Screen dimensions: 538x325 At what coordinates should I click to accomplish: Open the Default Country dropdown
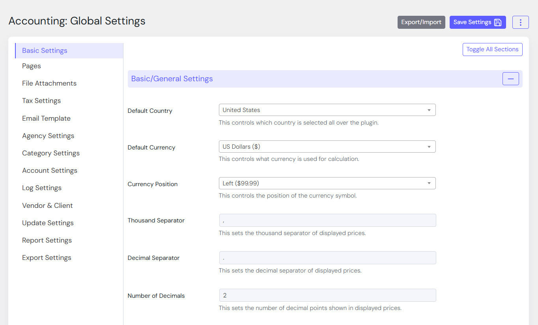pyautogui.click(x=327, y=110)
